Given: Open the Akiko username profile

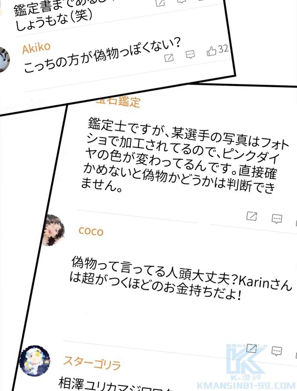Looking at the screenshot, I should 36,48.
